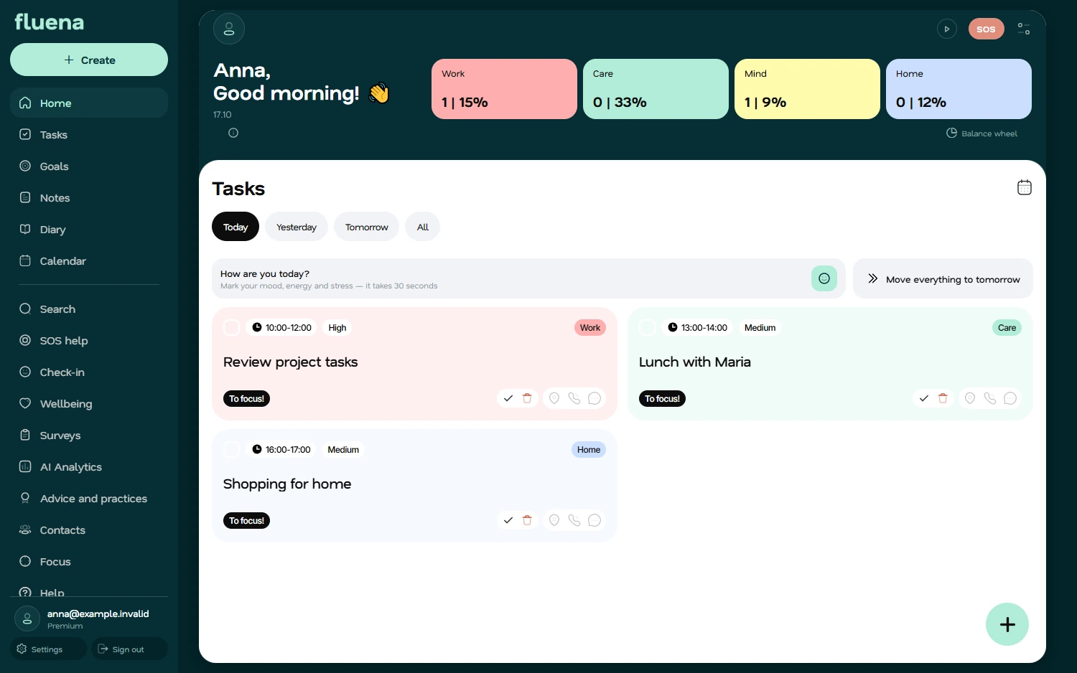Check the Lunch with Maria checkbox
This screenshot has height=673, width=1077.
(647, 328)
